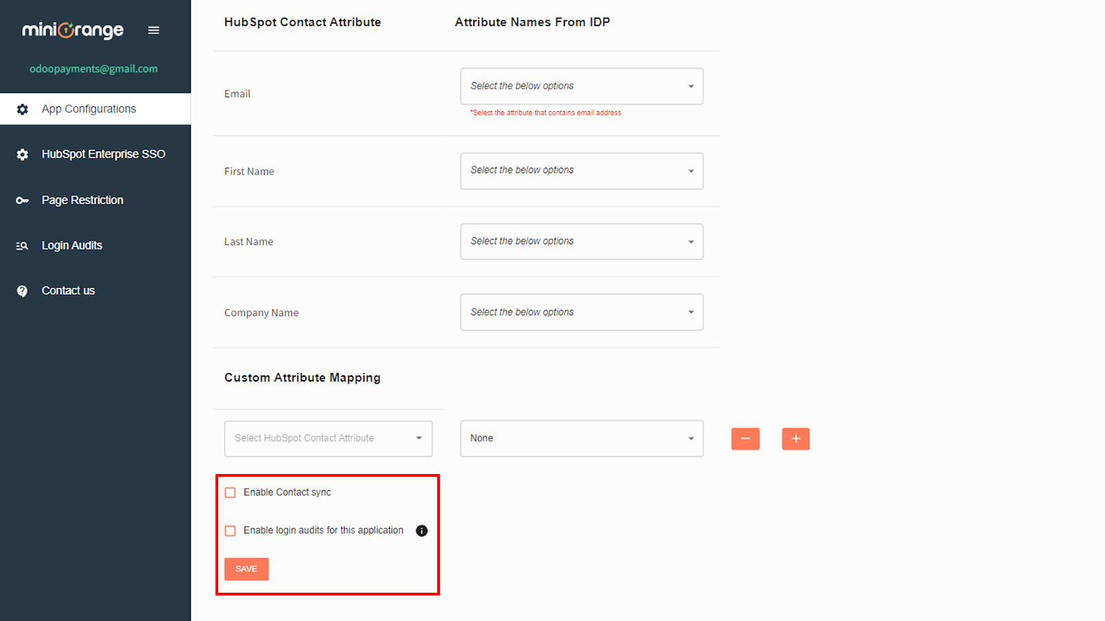Image resolution: width=1105 pixels, height=621 pixels.
Task: Click the Page Restriction key icon
Action: (22, 200)
